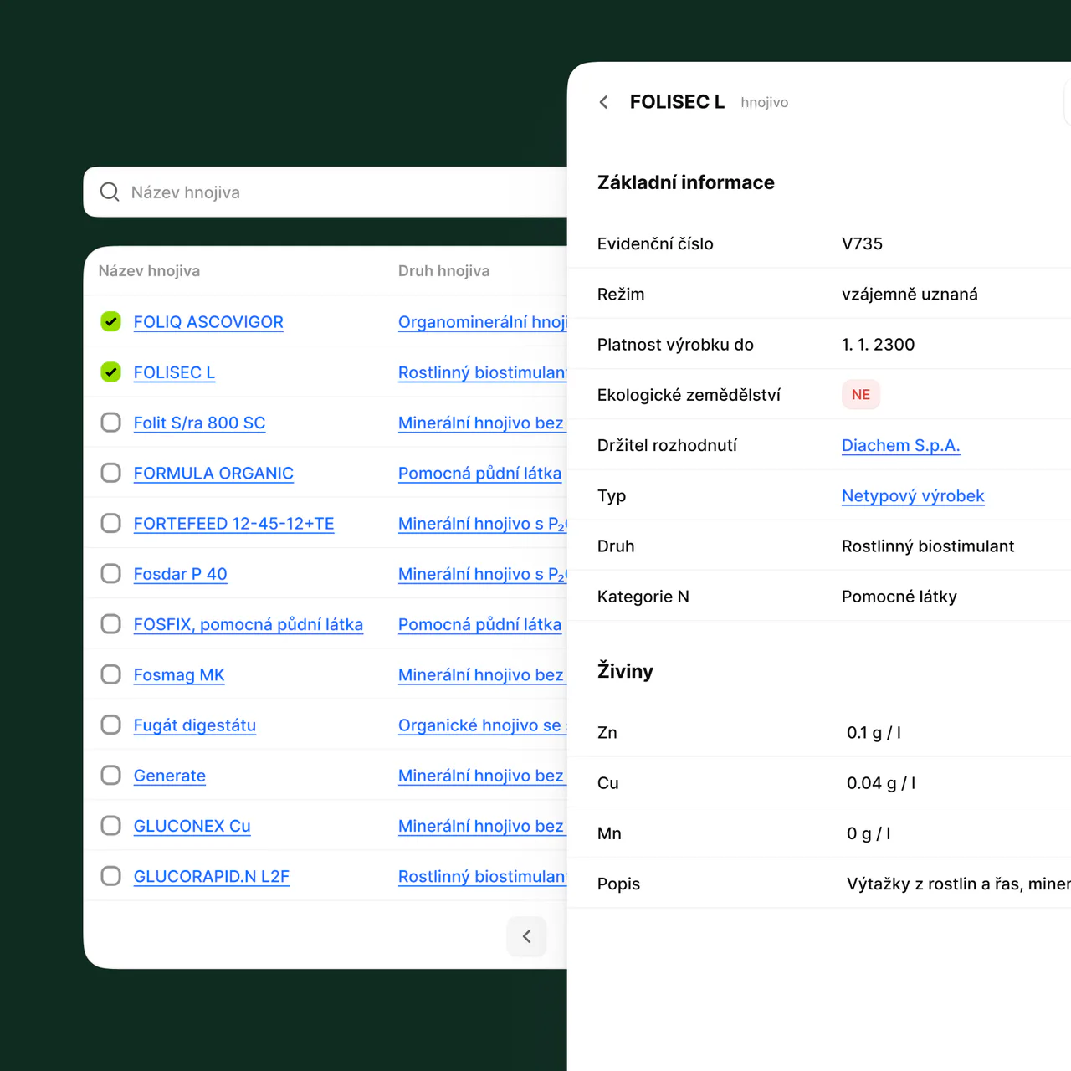Open the GLUCONEX Cu link
This screenshot has width=1071, height=1071.
click(192, 826)
